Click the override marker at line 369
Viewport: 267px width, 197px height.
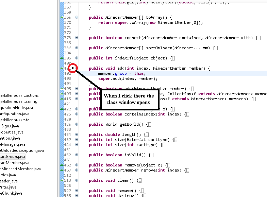(62, 17)
